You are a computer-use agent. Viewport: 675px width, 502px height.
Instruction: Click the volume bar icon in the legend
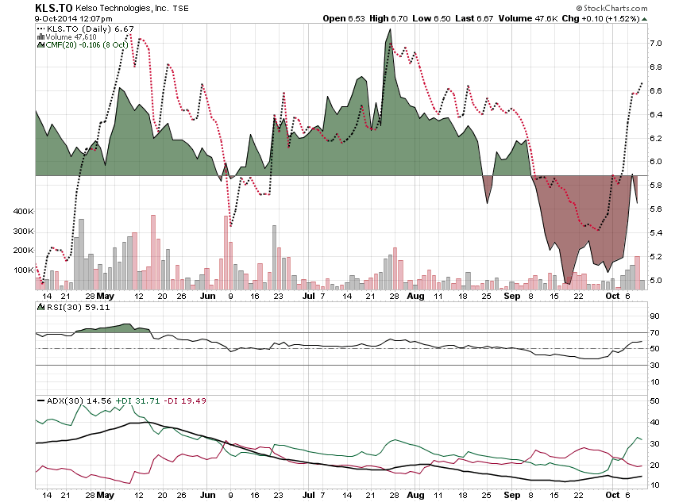click(40, 37)
